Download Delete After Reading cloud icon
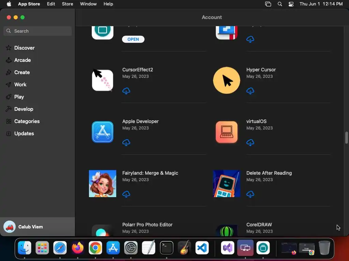The height and width of the screenshot is (261, 349). pyautogui.click(x=250, y=194)
